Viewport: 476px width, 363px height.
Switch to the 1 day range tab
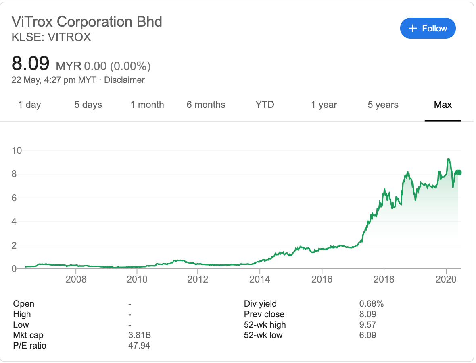pyautogui.click(x=29, y=105)
